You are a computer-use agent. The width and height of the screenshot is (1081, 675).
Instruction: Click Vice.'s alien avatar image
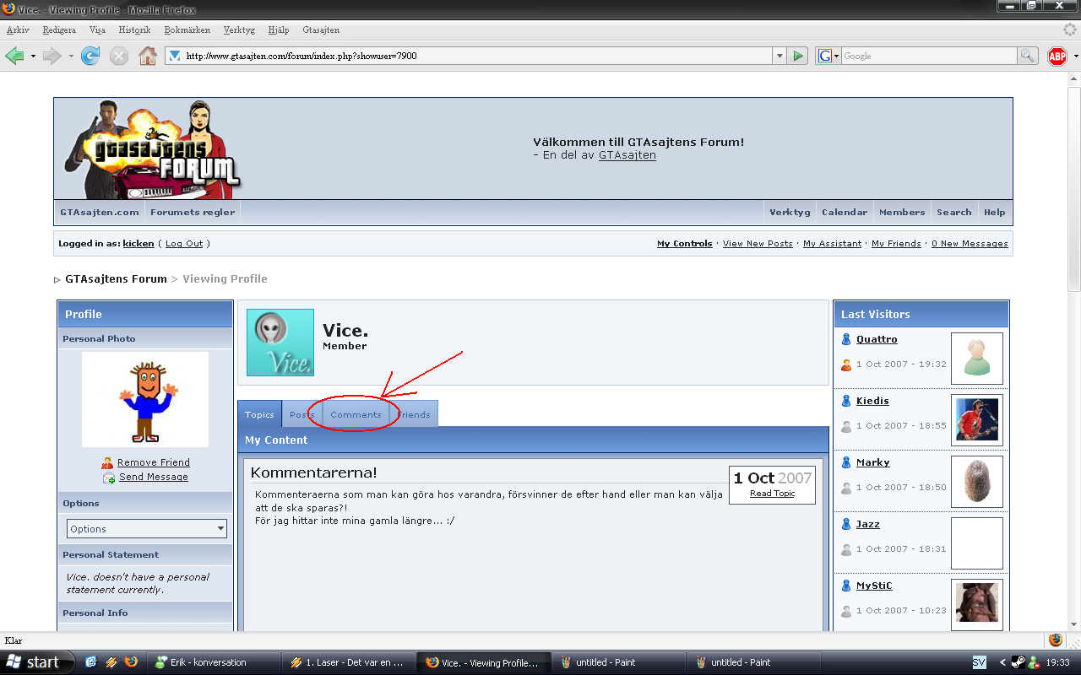[280, 343]
